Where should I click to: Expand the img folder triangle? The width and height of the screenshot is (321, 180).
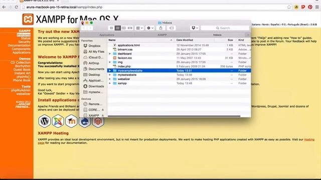pyautogui.click(x=110, y=62)
